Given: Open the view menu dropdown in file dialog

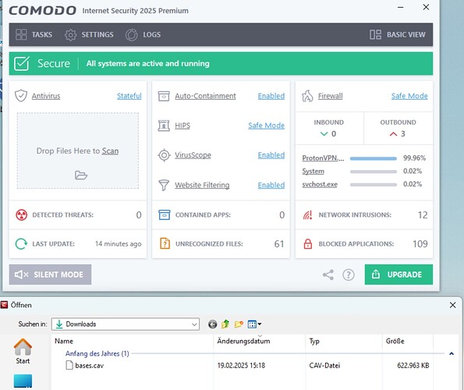Looking at the screenshot, I should pos(255,324).
